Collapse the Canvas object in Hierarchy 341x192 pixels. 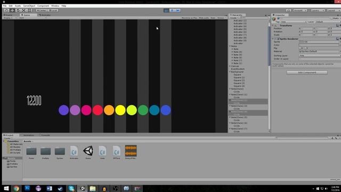pos(230,66)
